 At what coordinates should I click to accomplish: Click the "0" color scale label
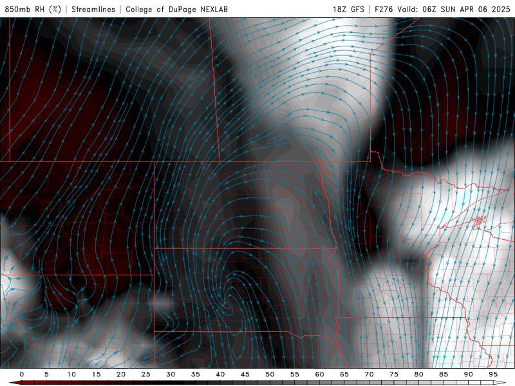tap(22, 374)
